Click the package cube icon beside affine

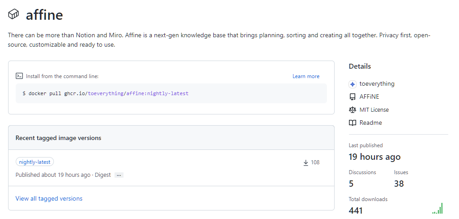13,14
